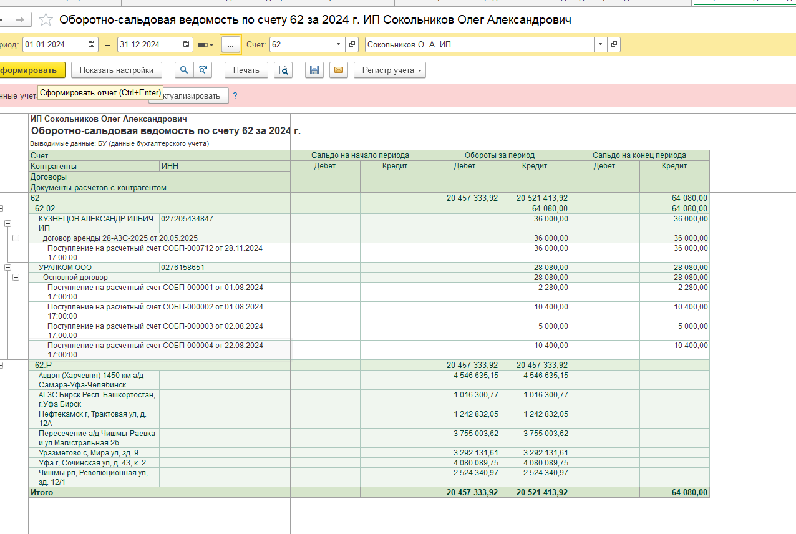Viewport: 796px width, 534px height.
Task: Focus the end date field 31.12.2024
Action: 148,45
